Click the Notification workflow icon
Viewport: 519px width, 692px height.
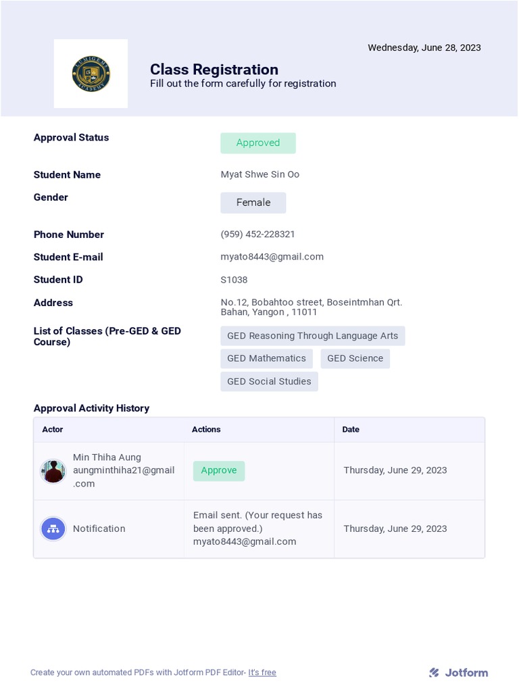point(53,529)
